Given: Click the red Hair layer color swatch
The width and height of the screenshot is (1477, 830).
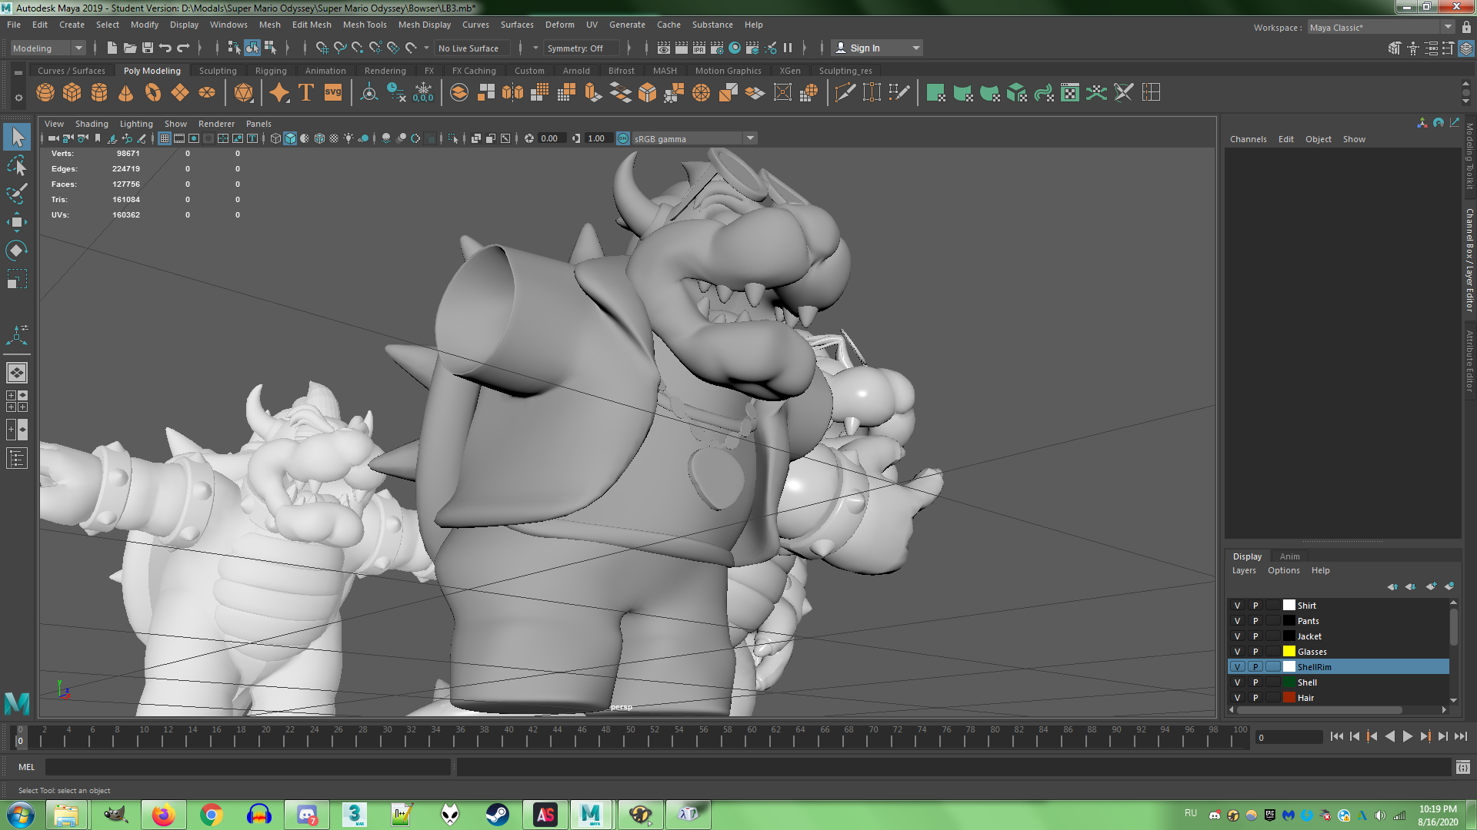Looking at the screenshot, I should pyautogui.click(x=1289, y=698).
